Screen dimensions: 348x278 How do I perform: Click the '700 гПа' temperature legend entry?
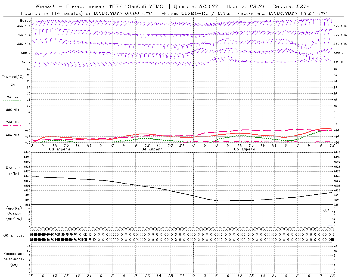pyautogui.click(x=13, y=122)
